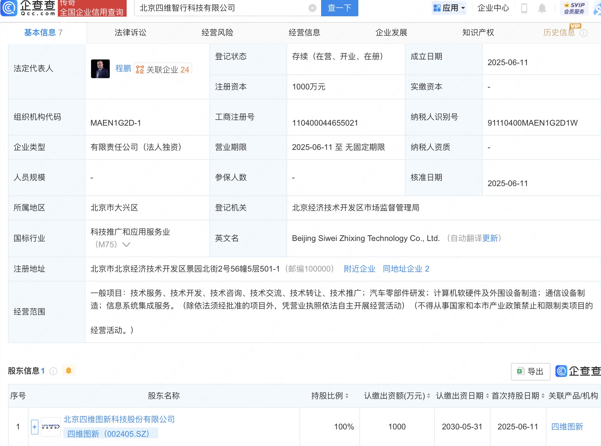Click the shareholder alert bell icon
Viewport: 601px width, 446px height.
click(x=68, y=371)
